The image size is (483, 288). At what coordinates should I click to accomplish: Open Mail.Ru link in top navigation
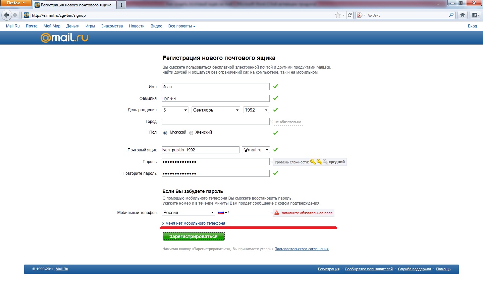coord(13,26)
